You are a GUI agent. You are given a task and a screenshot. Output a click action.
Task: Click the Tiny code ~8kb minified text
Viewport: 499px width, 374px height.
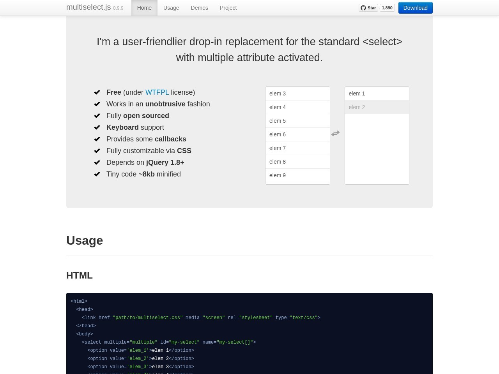[x=143, y=174]
